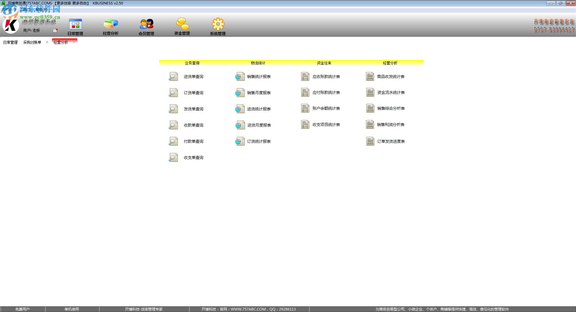Click the 0757-83994417 phone number
Screen dimensions: 576x312
554,29
